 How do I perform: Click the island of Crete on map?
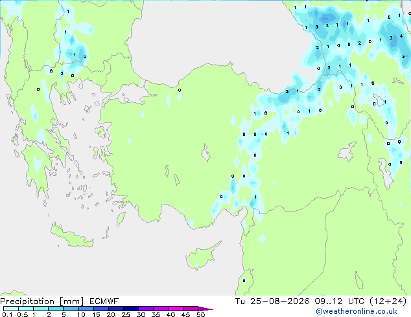[71, 235]
